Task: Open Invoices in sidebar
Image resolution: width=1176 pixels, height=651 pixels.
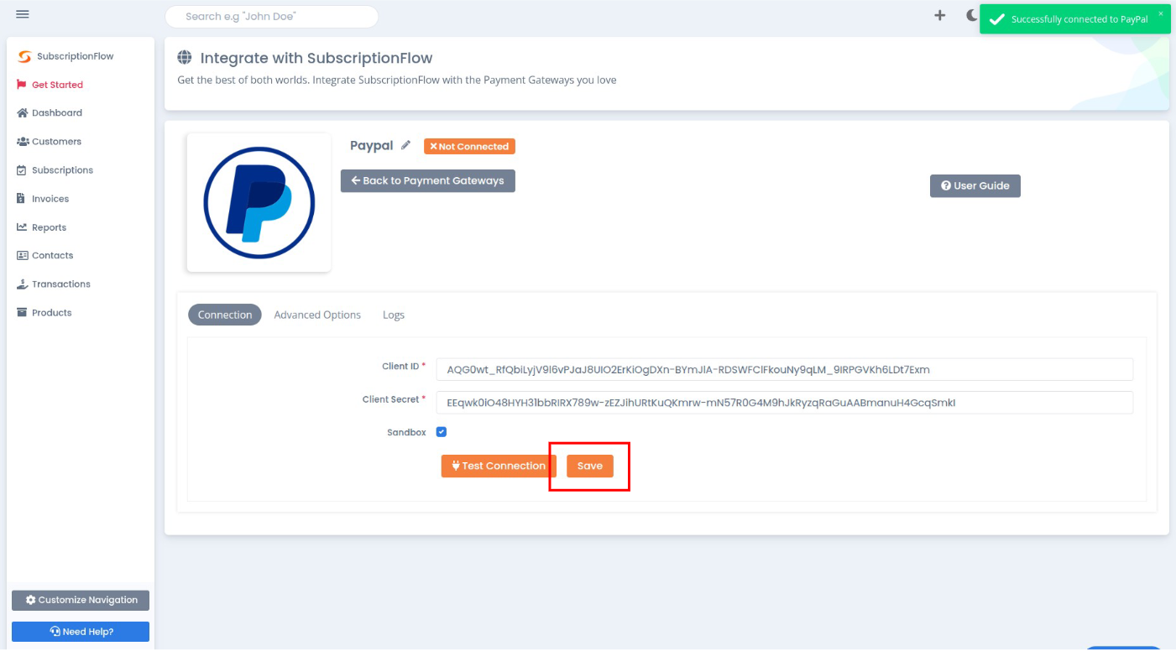Action: pyautogui.click(x=50, y=199)
